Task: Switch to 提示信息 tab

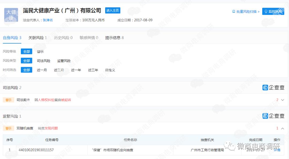Action: [115, 38]
